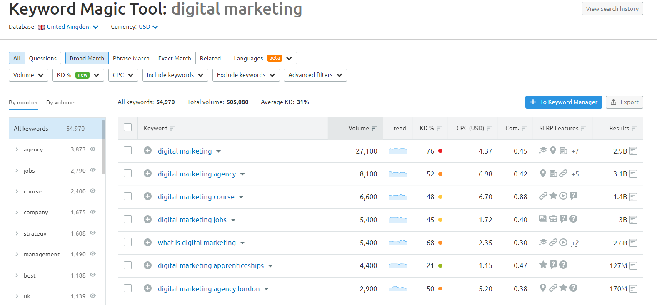Screen dimensions: 657x305
Task: Click the knowledge panel icon in digital marketing row
Action: pyautogui.click(x=543, y=151)
